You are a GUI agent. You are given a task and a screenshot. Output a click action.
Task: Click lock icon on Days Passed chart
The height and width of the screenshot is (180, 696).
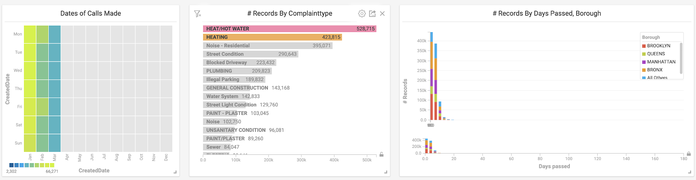(x=689, y=154)
